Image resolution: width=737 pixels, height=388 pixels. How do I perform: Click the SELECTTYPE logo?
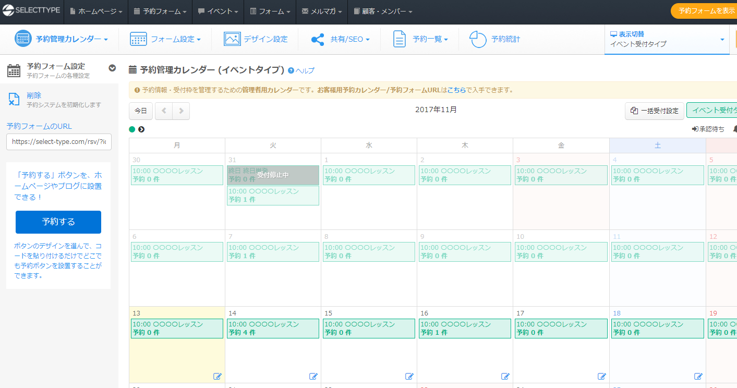pyautogui.click(x=31, y=11)
